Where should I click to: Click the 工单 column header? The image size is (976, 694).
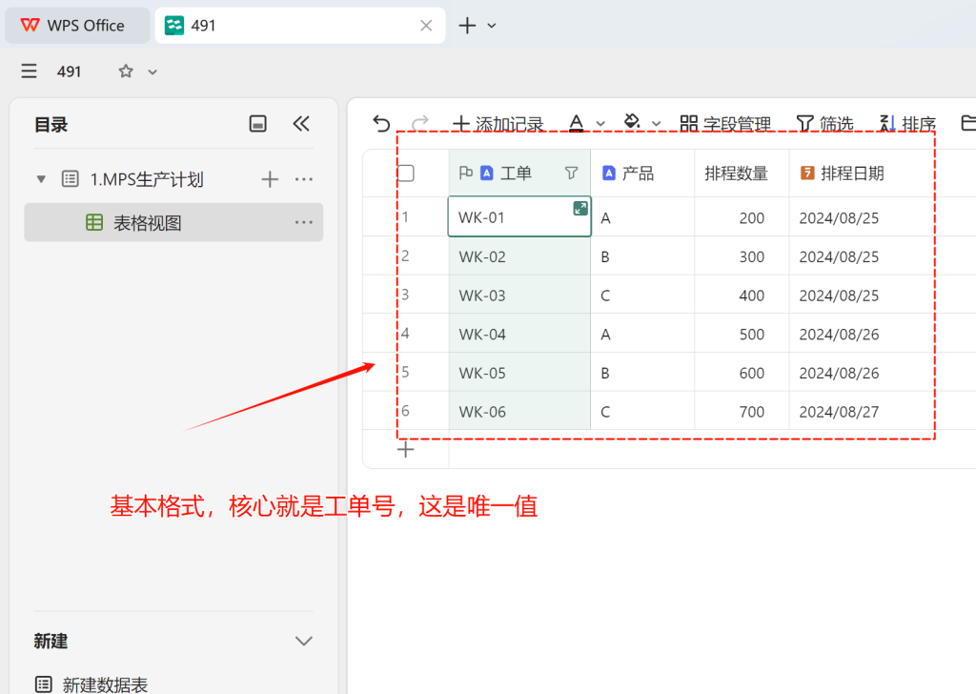click(x=519, y=173)
